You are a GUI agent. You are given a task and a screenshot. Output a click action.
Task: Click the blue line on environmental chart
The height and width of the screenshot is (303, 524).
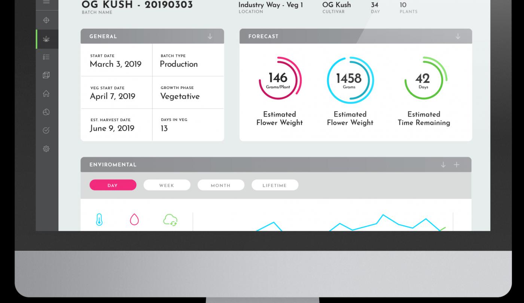coord(383,216)
